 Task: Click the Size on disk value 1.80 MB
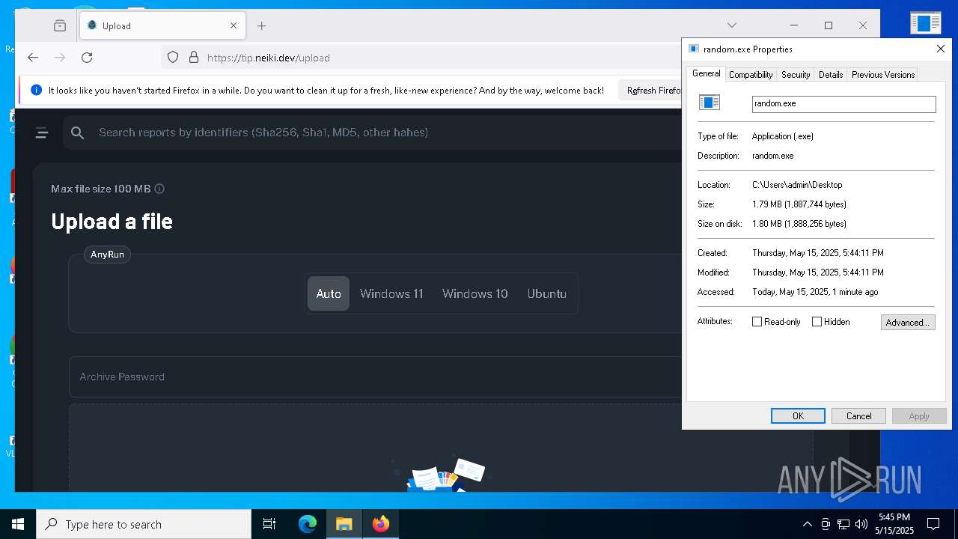799,224
